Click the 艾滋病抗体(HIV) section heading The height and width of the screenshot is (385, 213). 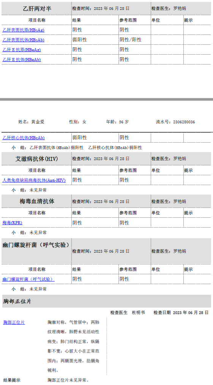(x=36, y=159)
